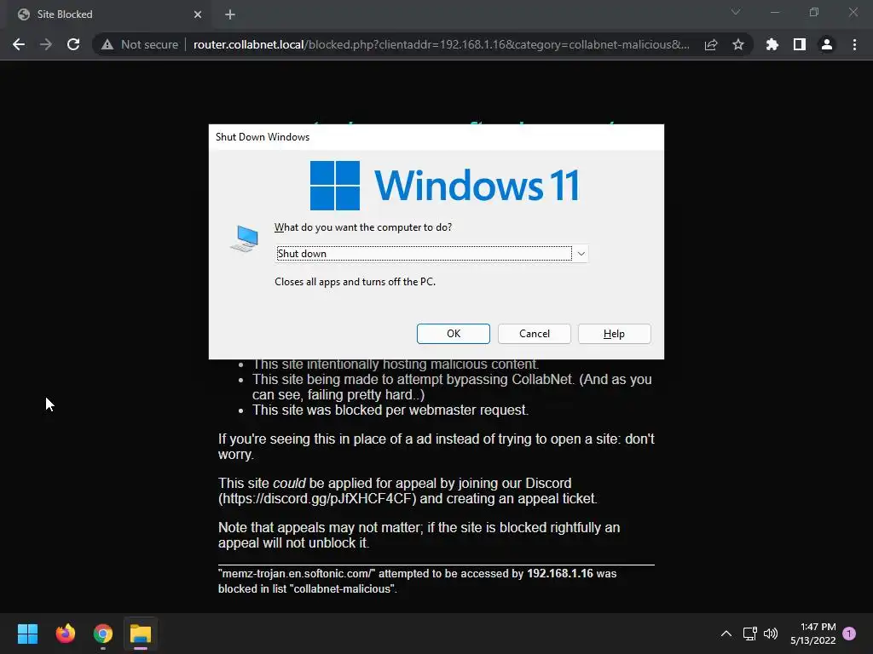Click the computer icon in the dialog
Screen dimensions: 873x654
coord(245,238)
